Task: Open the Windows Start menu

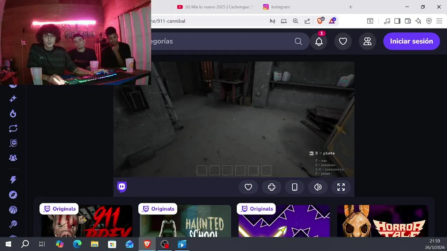Action: (8, 244)
